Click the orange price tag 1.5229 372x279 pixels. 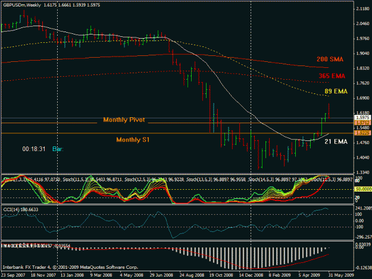click(x=362, y=133)
